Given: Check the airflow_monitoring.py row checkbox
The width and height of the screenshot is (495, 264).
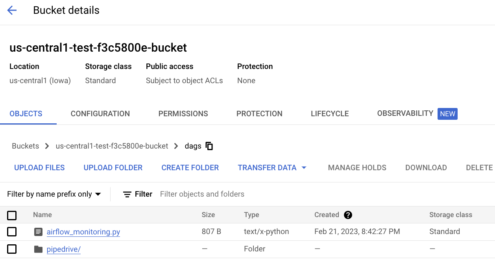Looking at the screenshot, I should point(12,232).
